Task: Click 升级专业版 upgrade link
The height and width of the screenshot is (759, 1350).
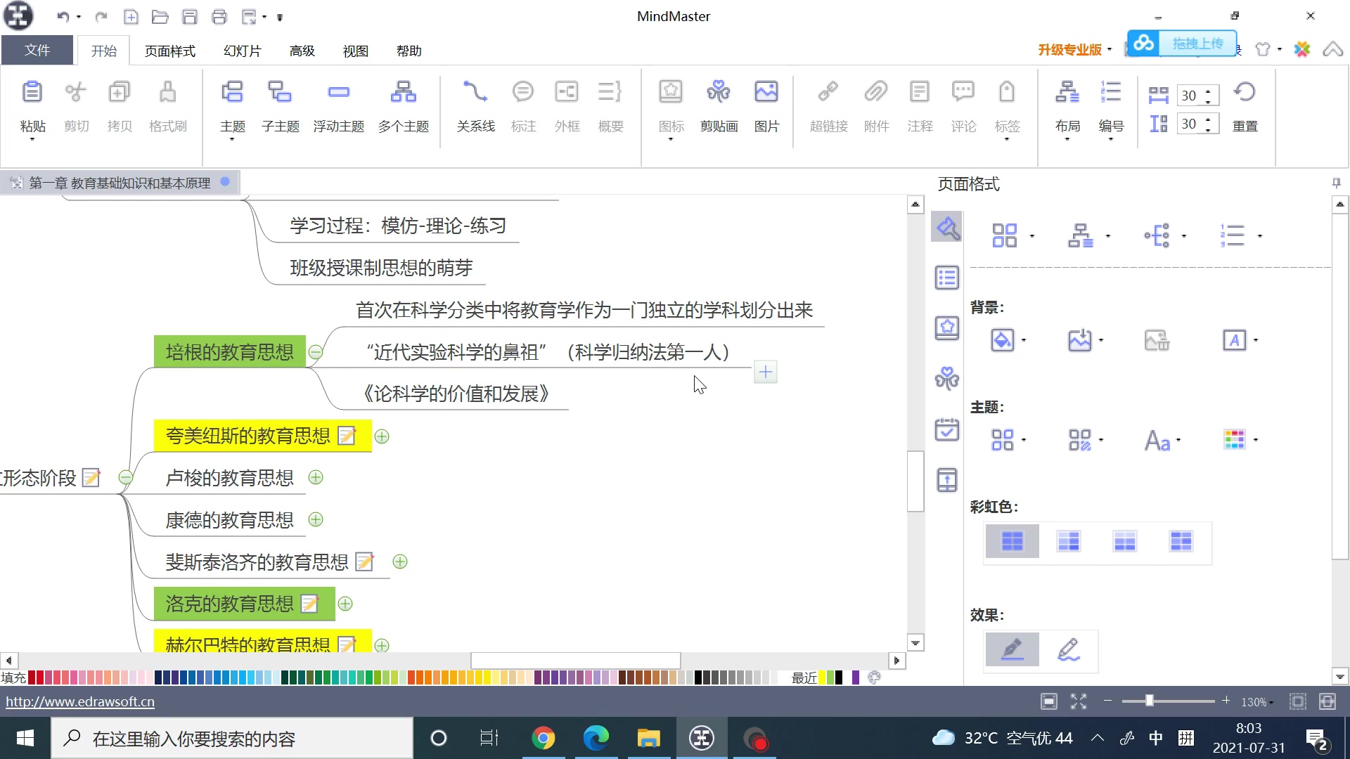Action: click(1069, 49)
